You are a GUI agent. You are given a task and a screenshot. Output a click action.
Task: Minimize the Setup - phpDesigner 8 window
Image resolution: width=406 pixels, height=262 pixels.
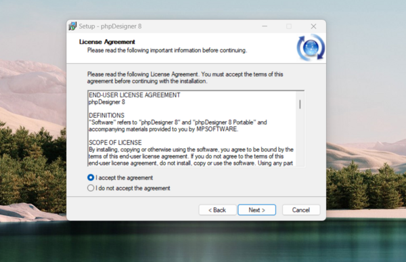coord(265,26)
